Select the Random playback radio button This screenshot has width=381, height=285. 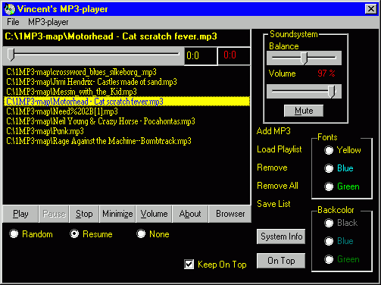click(14, 233)
